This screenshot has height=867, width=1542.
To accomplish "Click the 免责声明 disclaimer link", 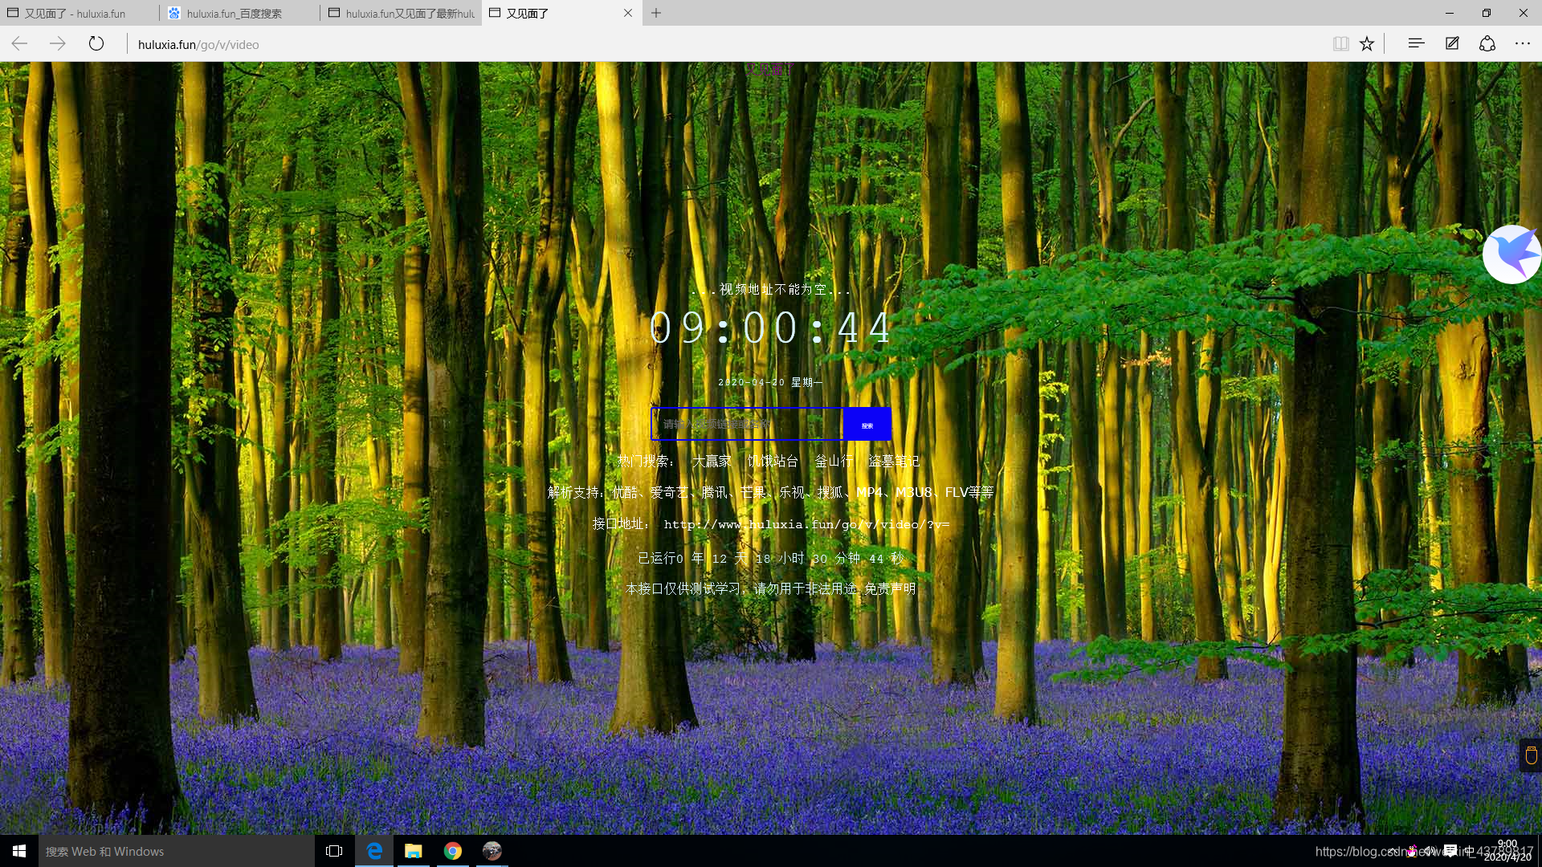I will click(890, 589).
